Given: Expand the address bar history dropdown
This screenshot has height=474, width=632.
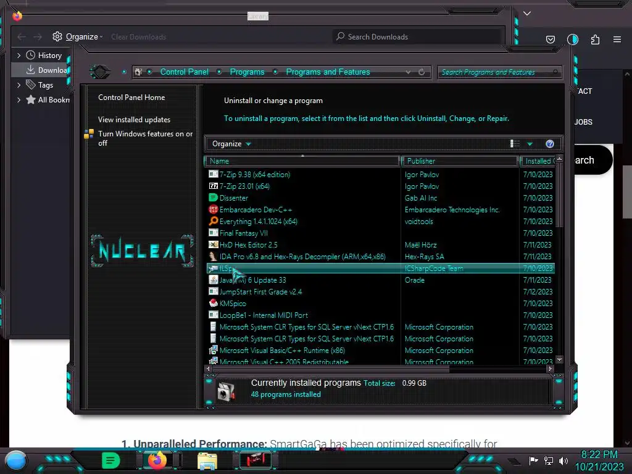Looking at the screenshot, I should coord(409,72).
